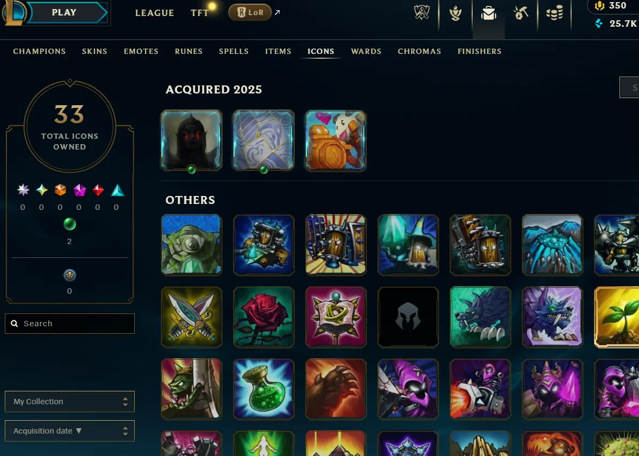Select the Poro pixel art icon
This screenshot has width=639, height=456.
point(336,140)
